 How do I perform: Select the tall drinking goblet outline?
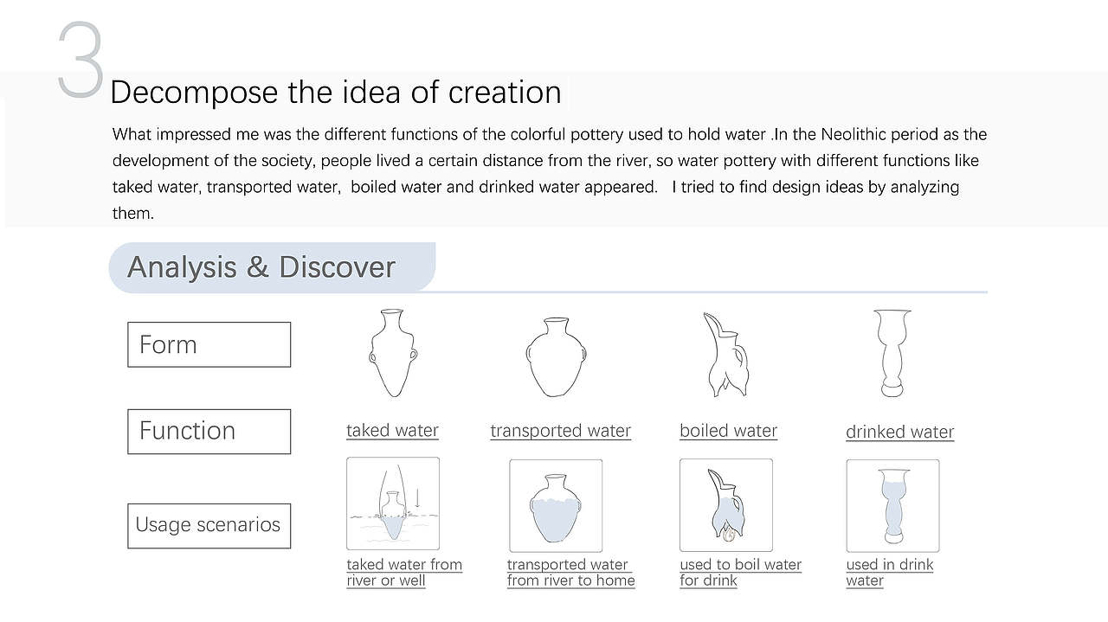tap(892, 353)
